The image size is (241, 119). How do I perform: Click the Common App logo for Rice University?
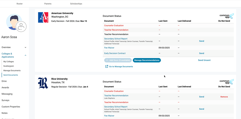coord(226,82)
